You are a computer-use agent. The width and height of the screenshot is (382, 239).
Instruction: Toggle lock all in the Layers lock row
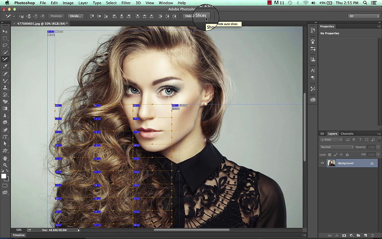(347, 155)
